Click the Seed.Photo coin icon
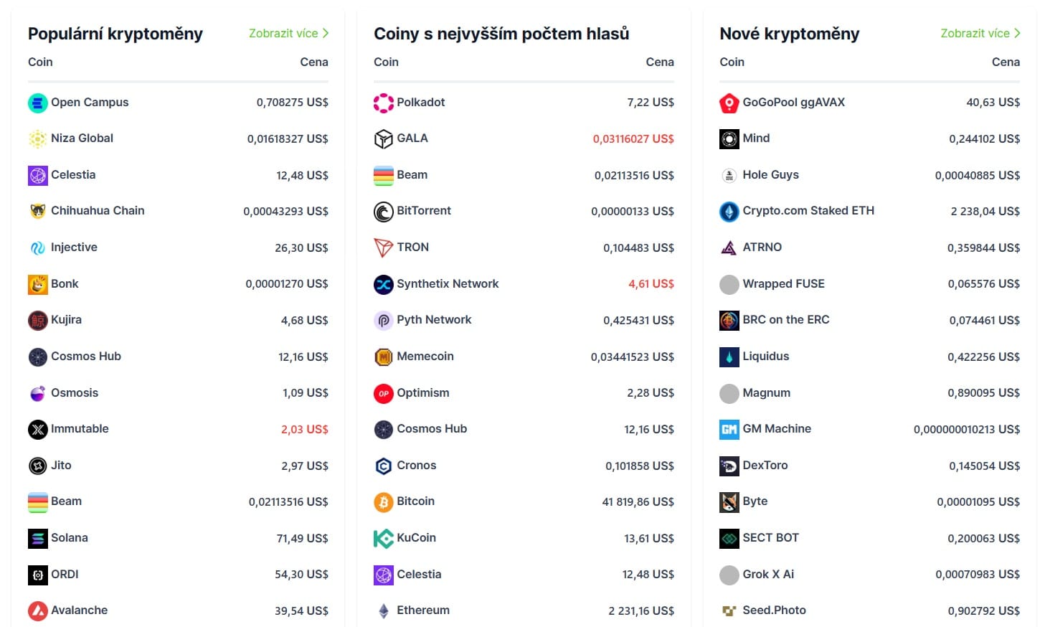 pos(729,610)
